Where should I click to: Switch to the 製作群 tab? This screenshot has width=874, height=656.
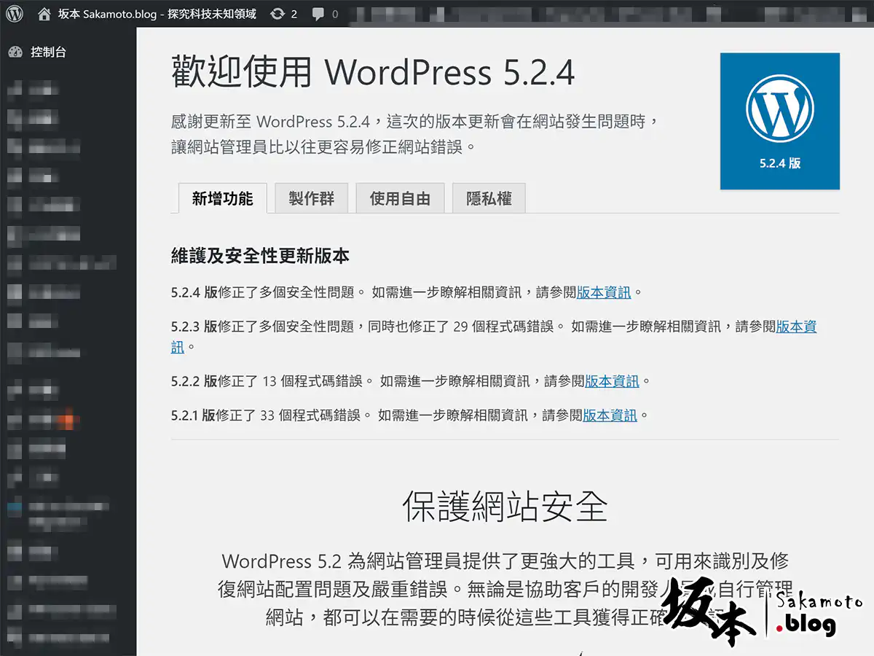pyautogui.click(x=311, y=198)
